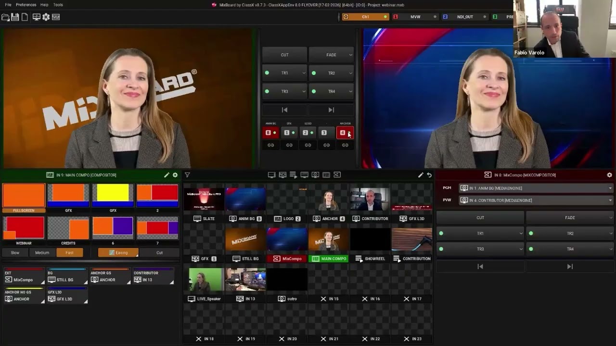The width and height of the screenshot is (616, 346).
Task: Select the LIVE_Speaker input thumbnail
Action: (x=204, y=280)
